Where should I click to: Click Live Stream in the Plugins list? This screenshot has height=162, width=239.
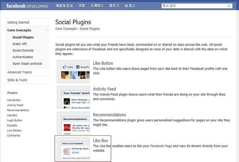[x=14, y=130]
